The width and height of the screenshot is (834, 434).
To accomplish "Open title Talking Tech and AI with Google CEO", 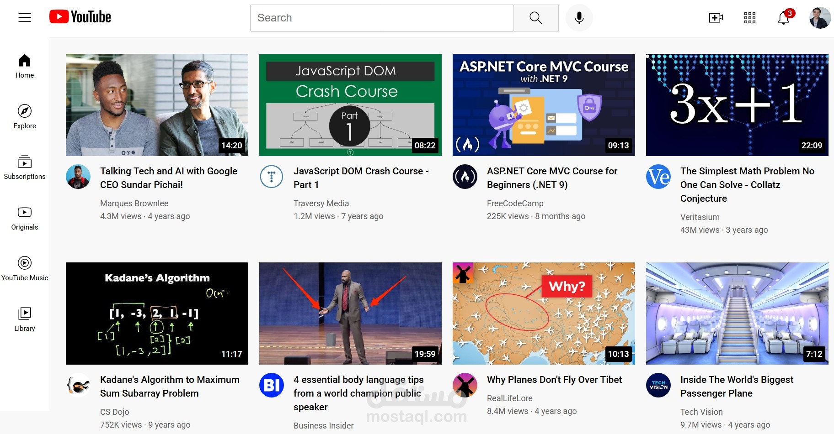I will (x=169, y=178).
